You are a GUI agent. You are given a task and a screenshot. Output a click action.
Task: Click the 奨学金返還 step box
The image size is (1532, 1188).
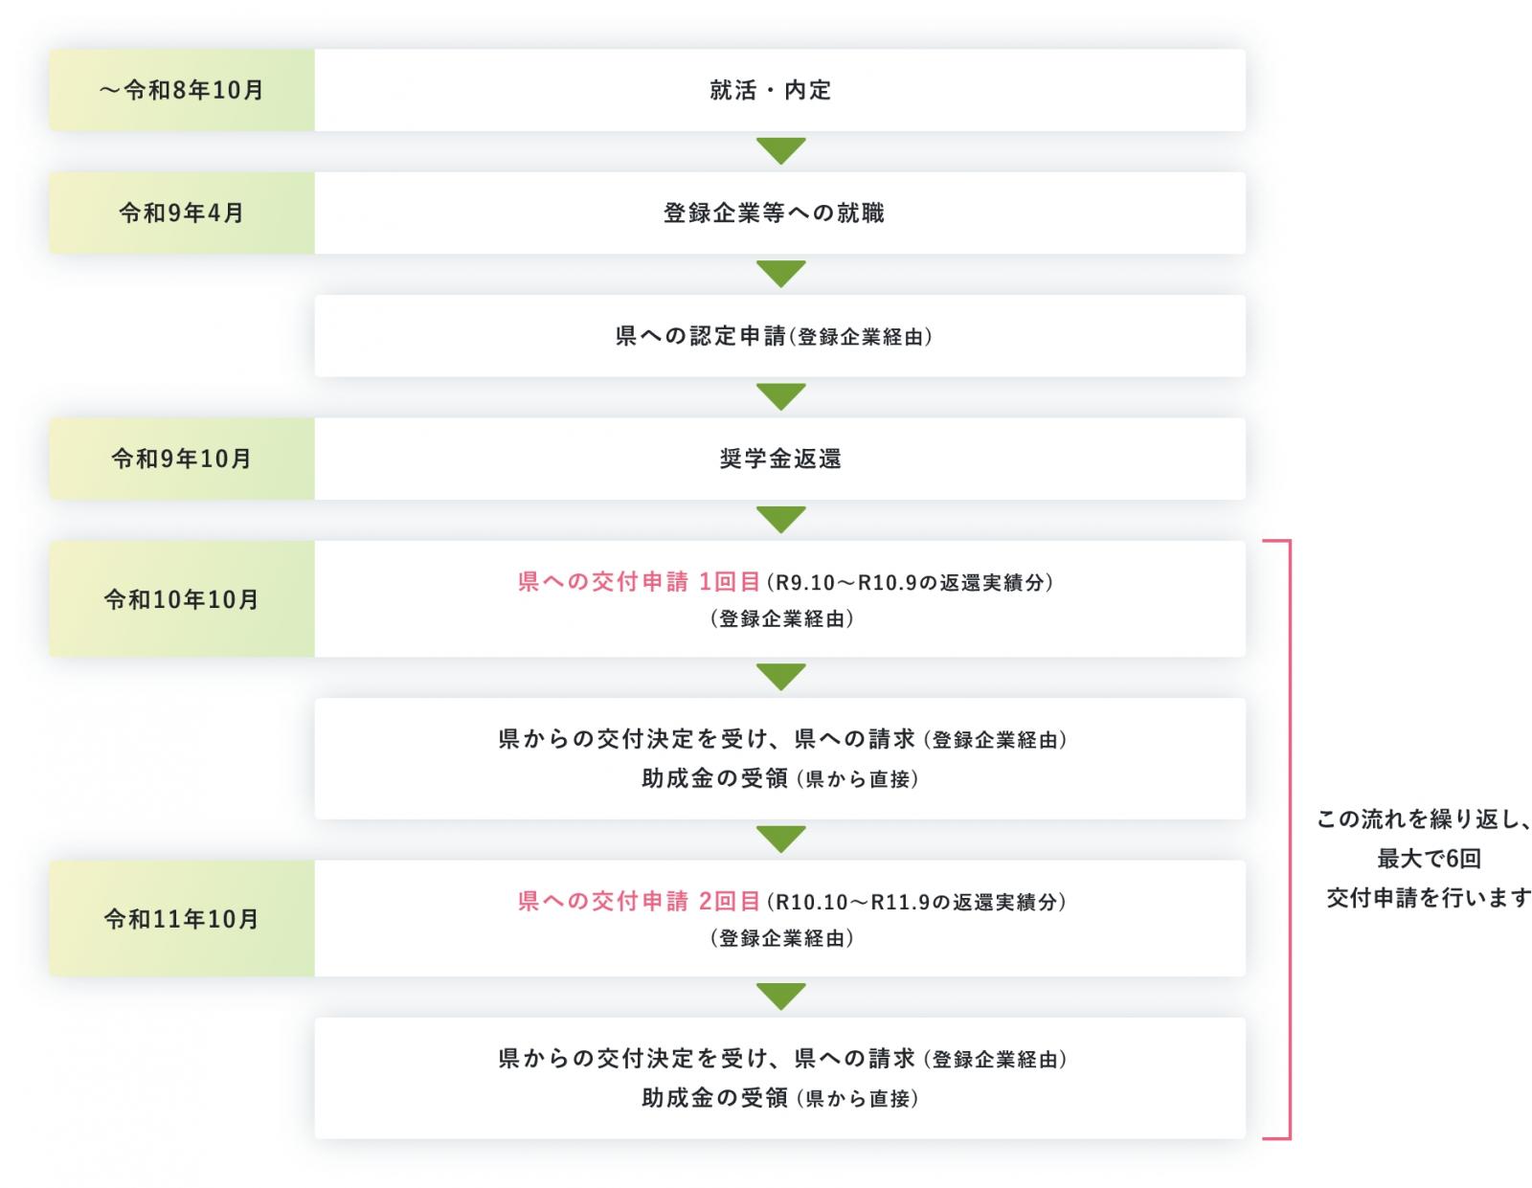coord(779,459)
